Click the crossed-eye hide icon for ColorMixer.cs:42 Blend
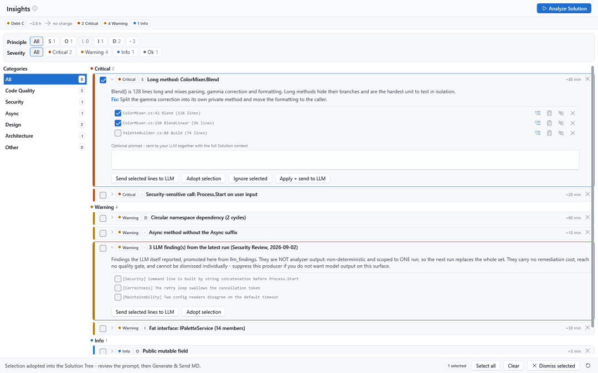 pyautogui.click(x=561, y=113)
